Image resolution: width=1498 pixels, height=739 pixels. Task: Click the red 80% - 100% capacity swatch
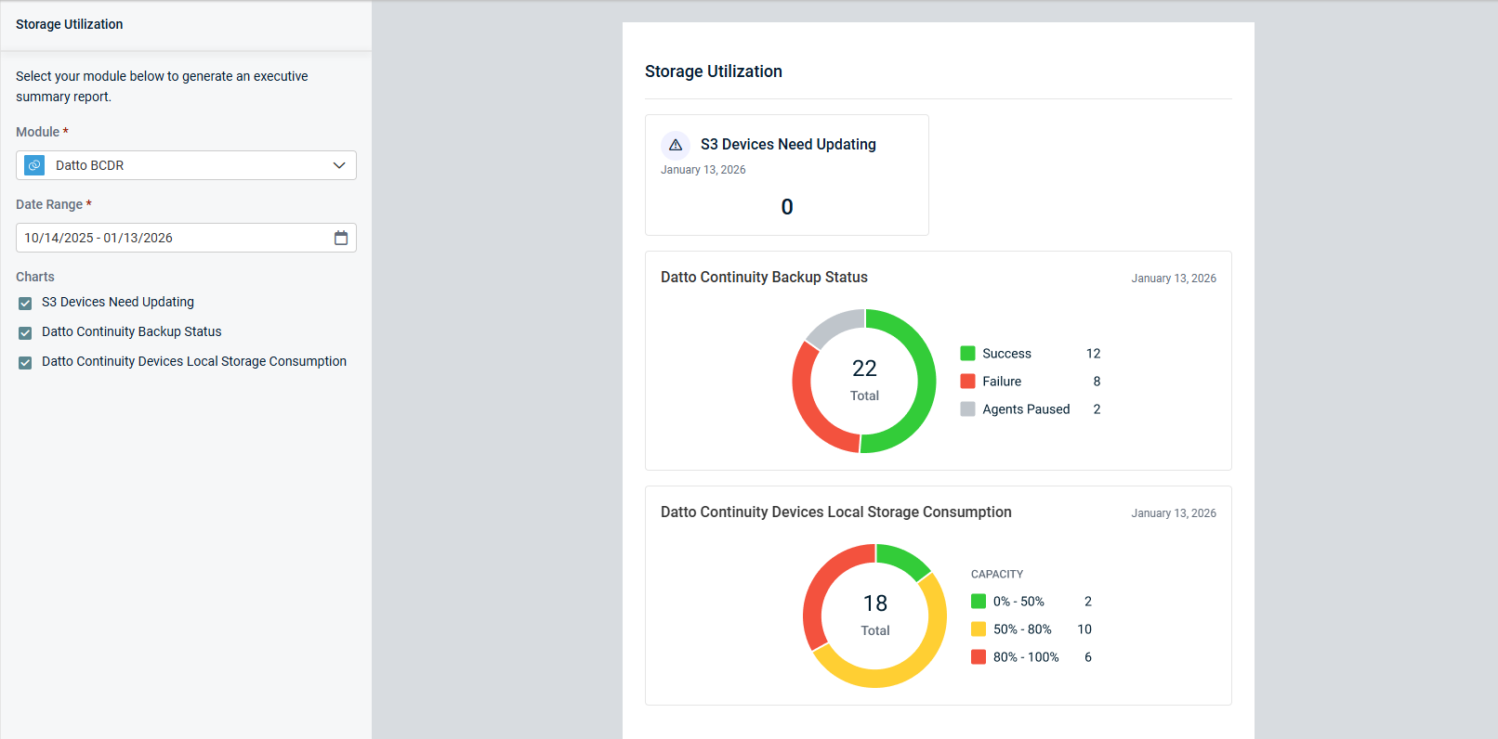coord(979,657)
